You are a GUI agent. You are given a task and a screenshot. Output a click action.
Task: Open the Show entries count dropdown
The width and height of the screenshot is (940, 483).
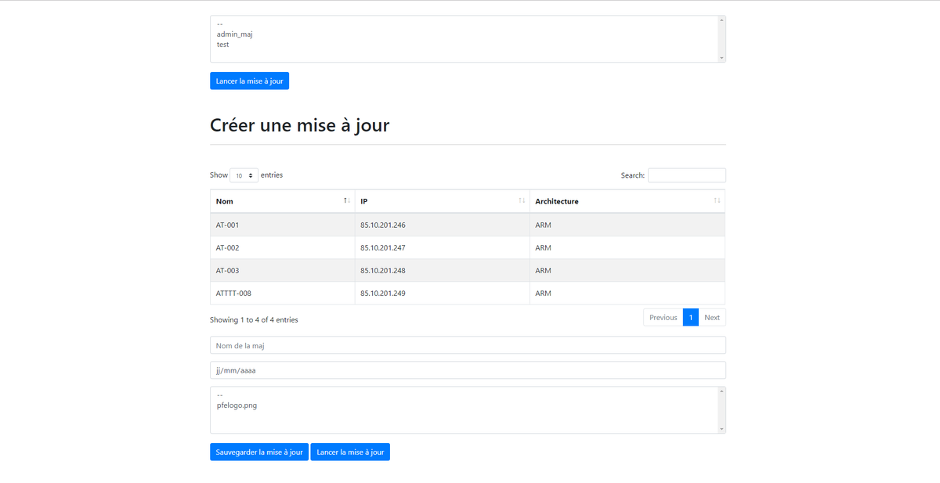[x=244, y=175]
